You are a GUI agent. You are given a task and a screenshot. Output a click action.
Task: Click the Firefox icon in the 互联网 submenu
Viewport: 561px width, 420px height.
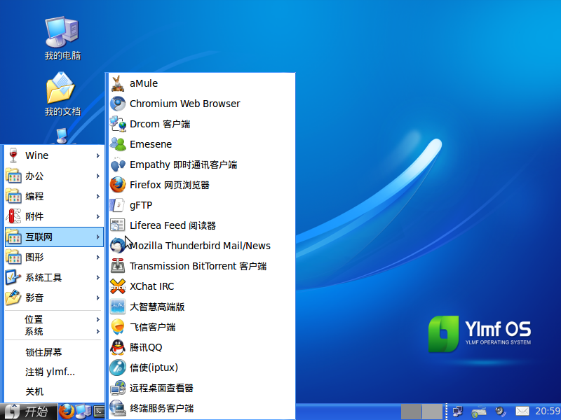(117, 185)
